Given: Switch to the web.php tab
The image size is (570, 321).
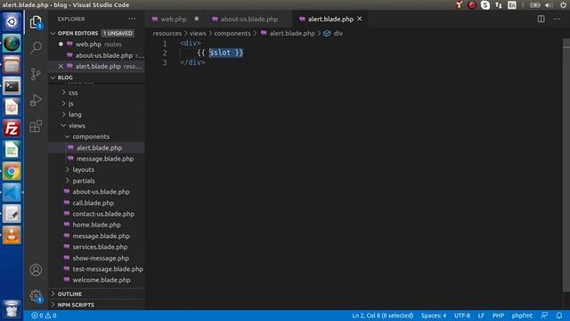Looking at the screenshot, I should (x=174, y=19).
